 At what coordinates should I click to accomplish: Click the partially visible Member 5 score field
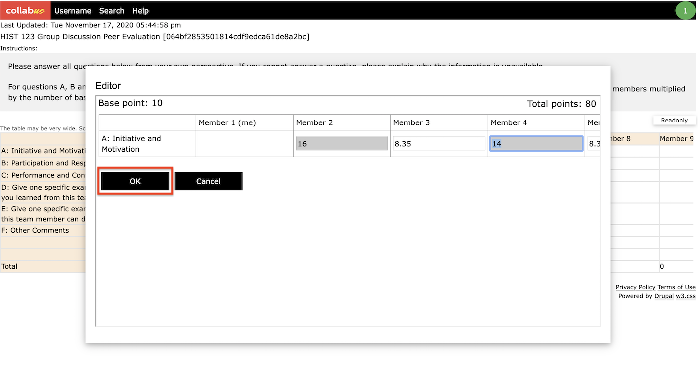593,144
